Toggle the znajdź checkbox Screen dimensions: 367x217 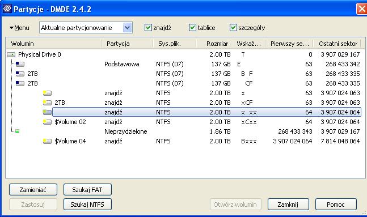point(148,28)
